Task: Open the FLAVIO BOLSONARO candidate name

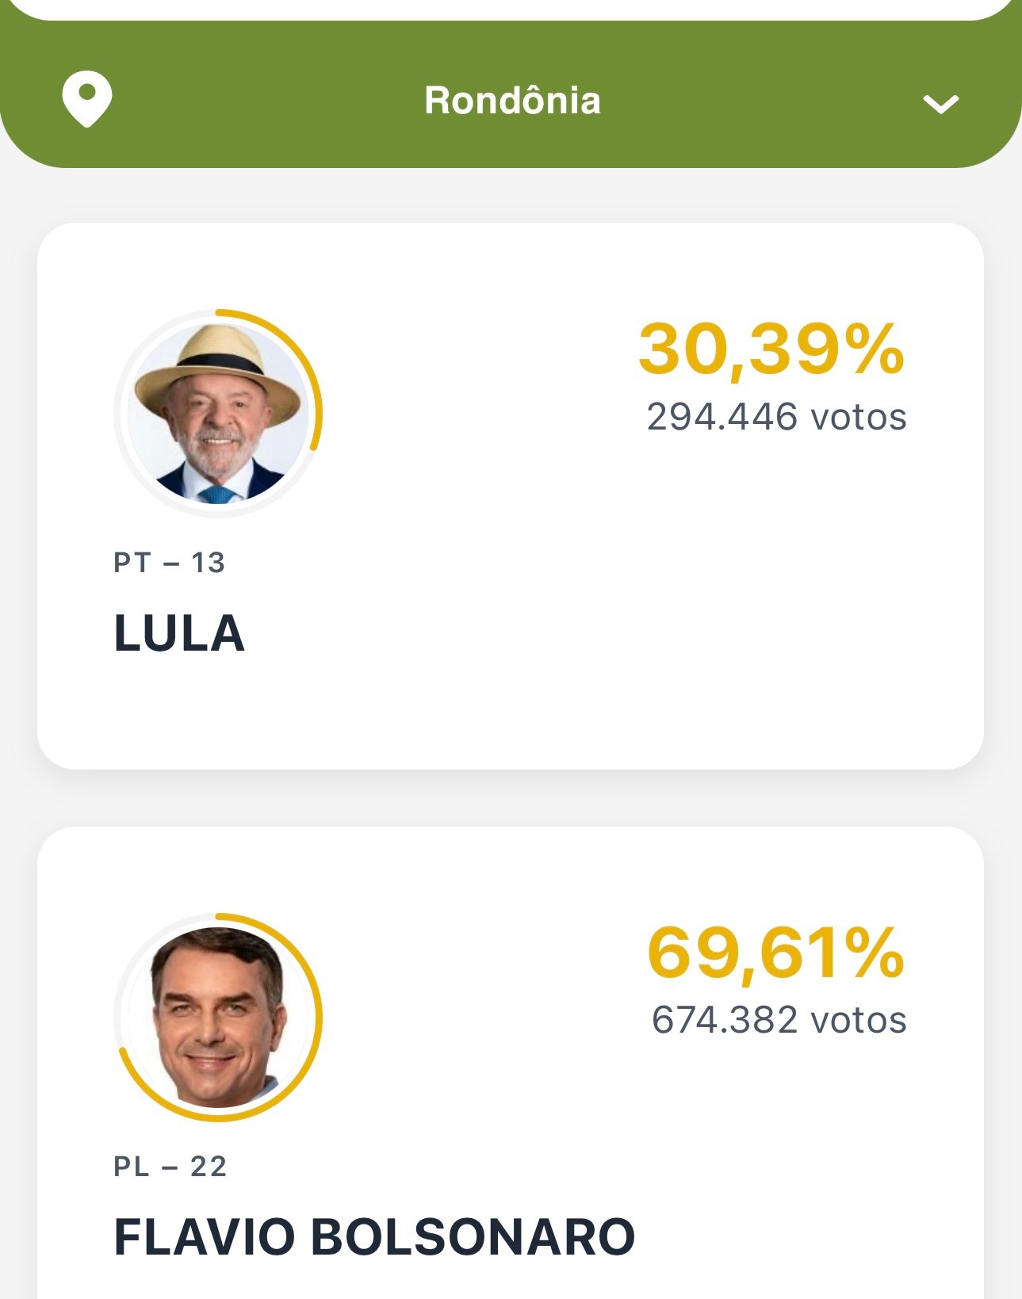Action: 374,1236
